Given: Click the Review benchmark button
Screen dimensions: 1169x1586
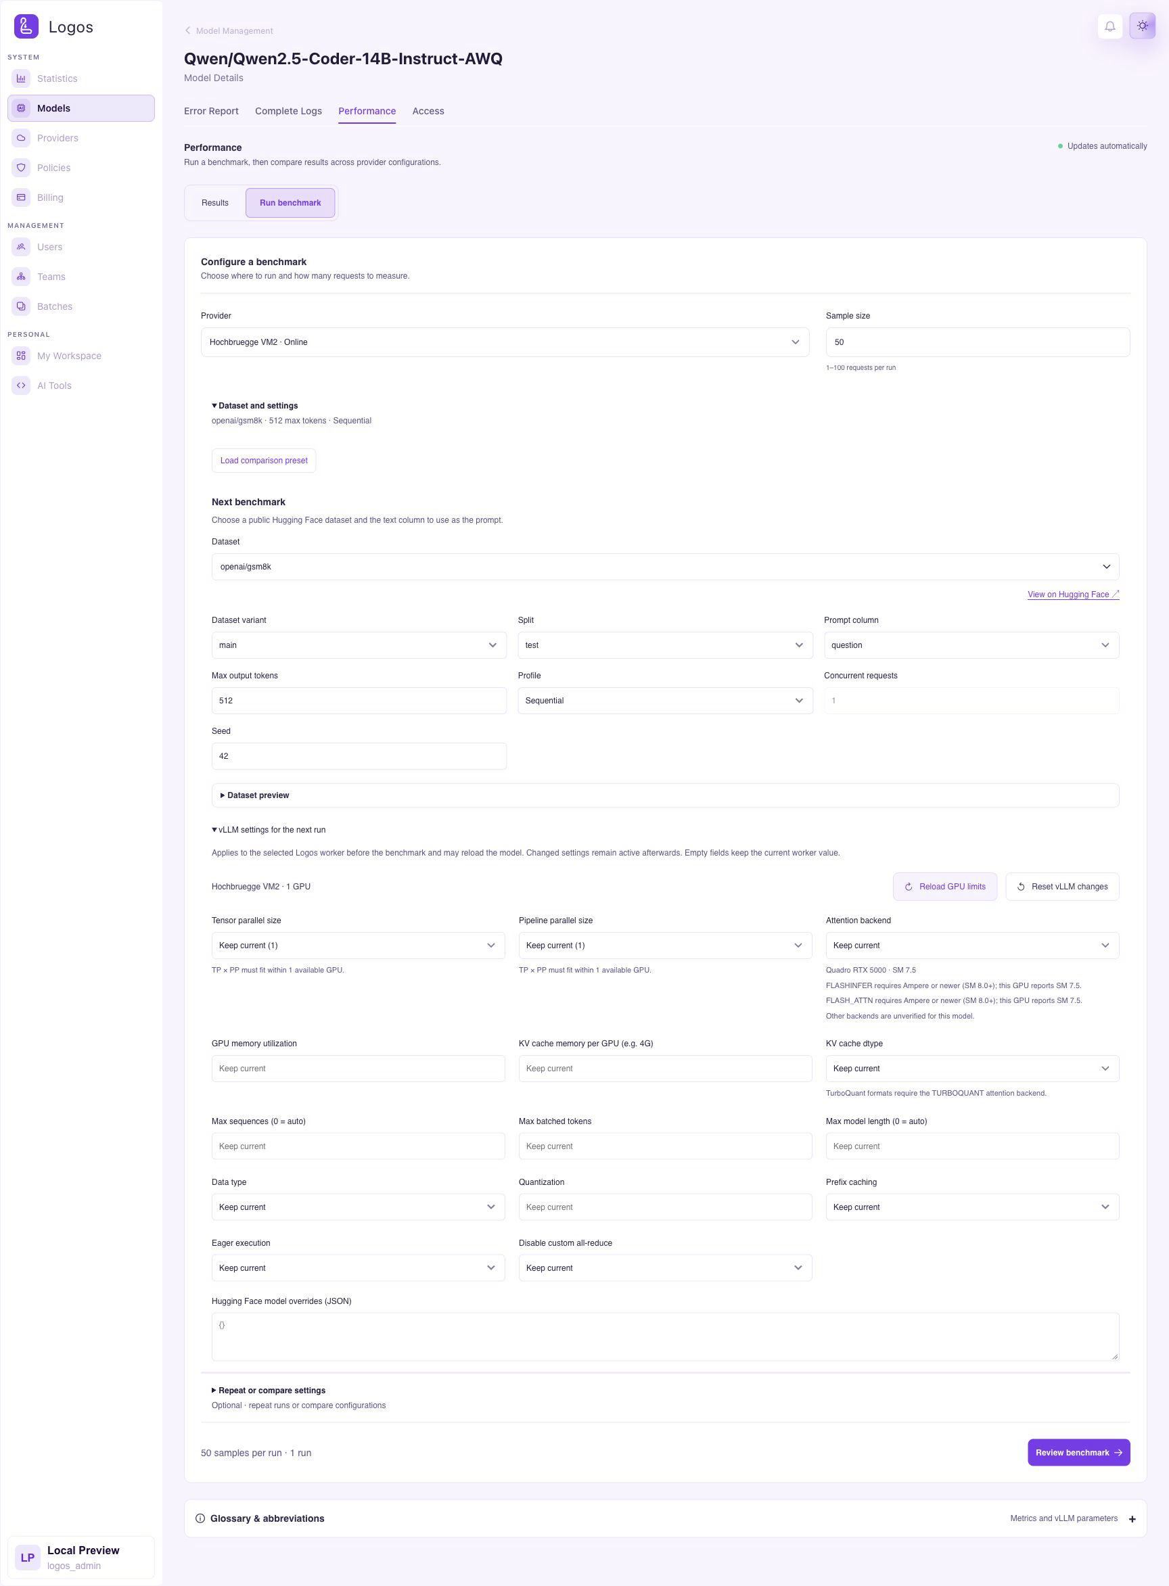Looking at the screenshot, I should pyautogui.click(x=1078, y=1452).
